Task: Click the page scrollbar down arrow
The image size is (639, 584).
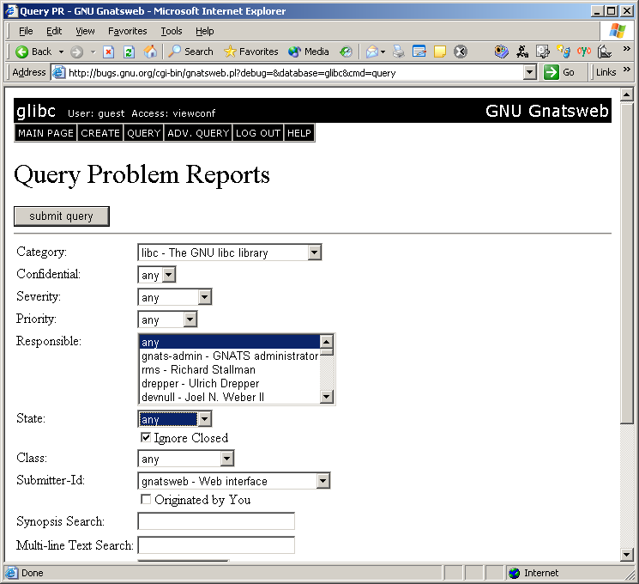Action: 626,554
